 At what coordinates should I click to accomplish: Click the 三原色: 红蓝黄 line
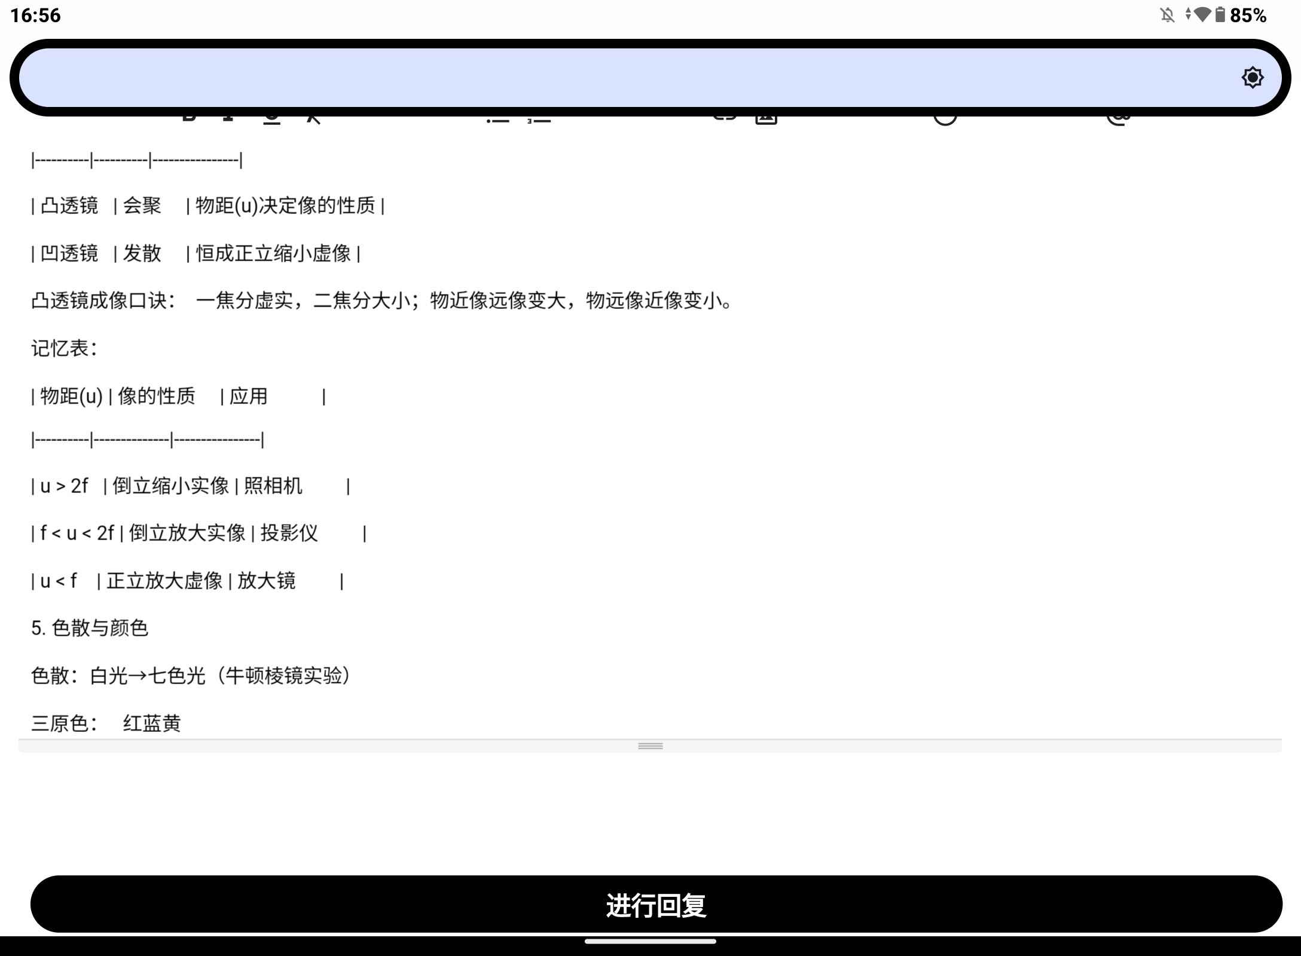pos(106,724)
